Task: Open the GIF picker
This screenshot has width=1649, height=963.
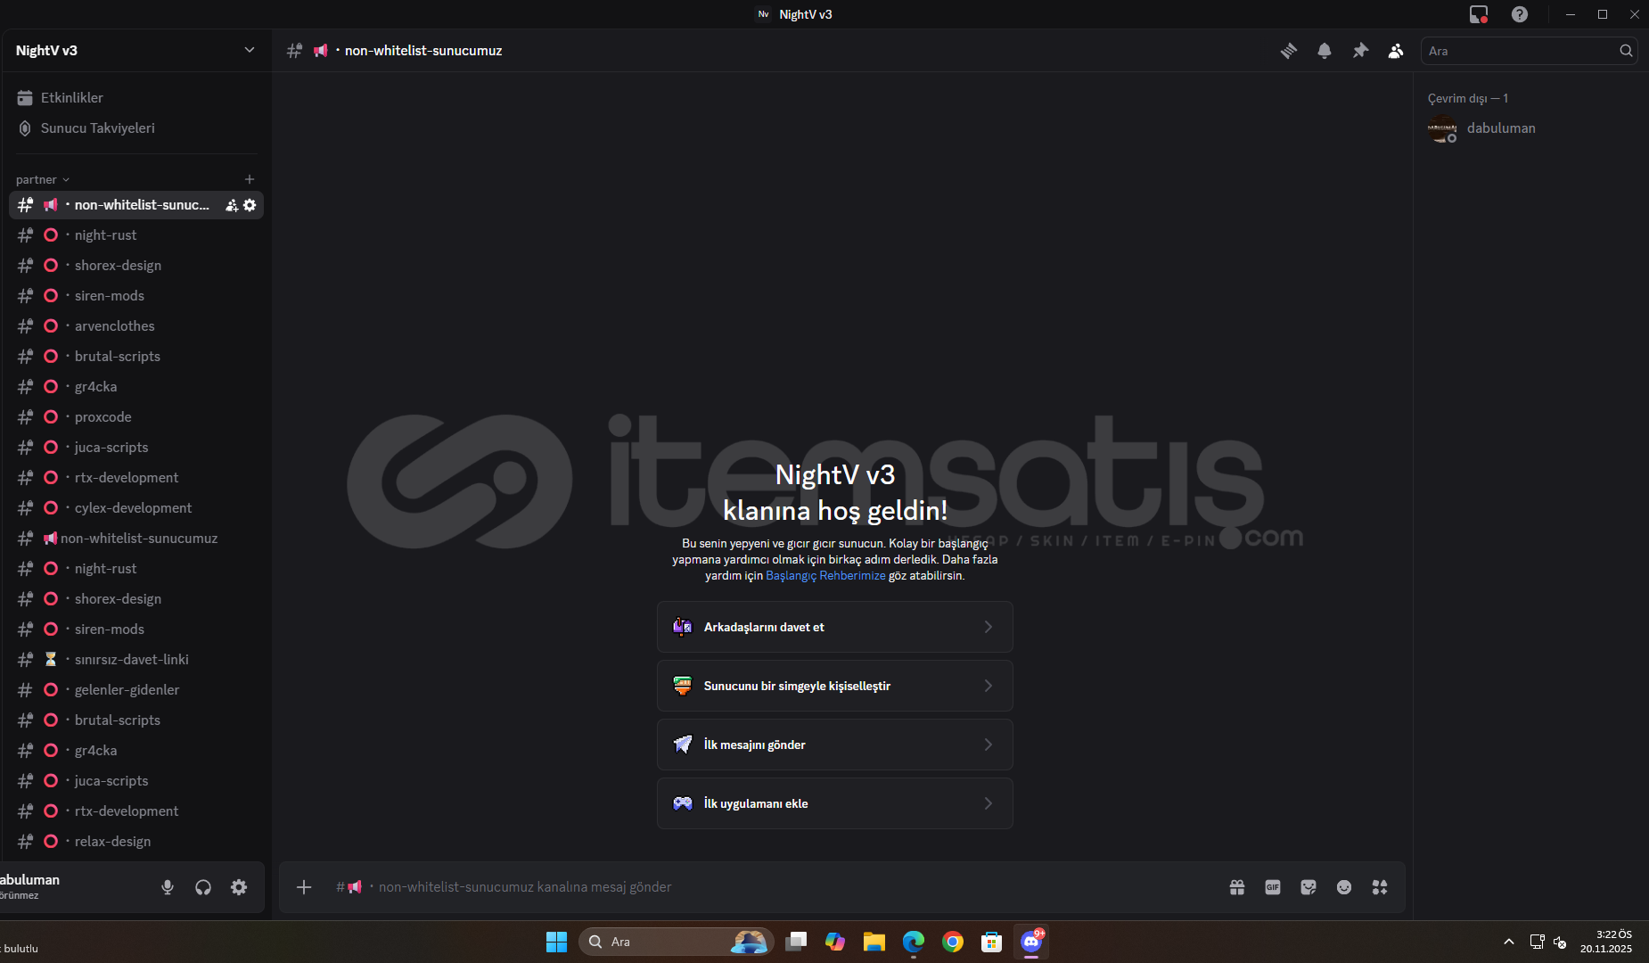Action: click(1273, 887)
